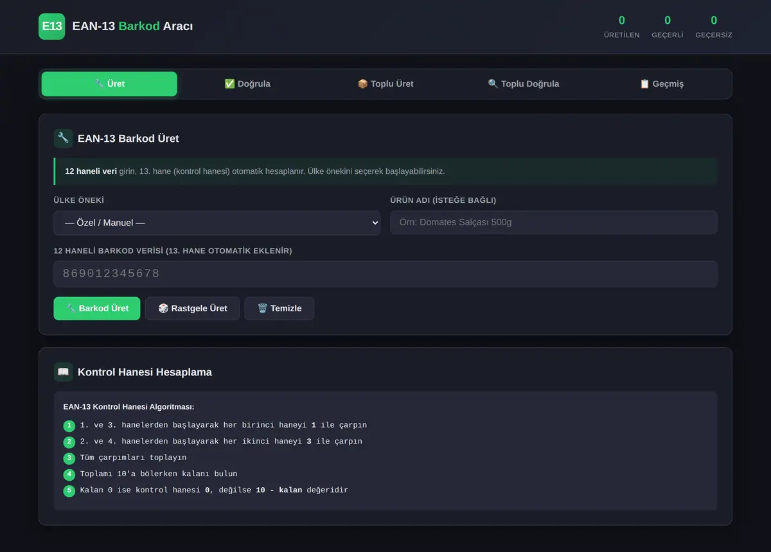Click the wrench icon beside EAN-13 Barkod Üret
771x552 pixels.
click(63, 138)
